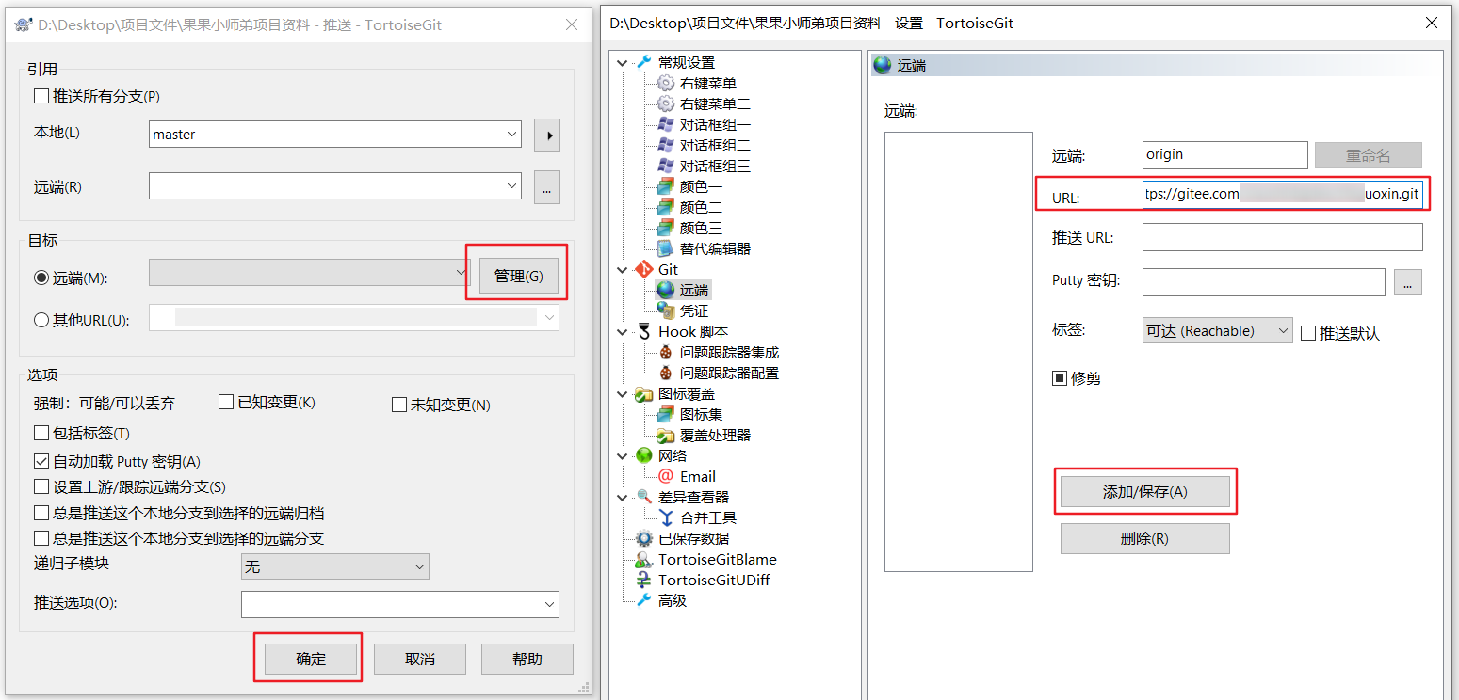Click the bug icon for 问题跟踪器集成
Image resolution: width=1459 pixels, height=700 pixels.
click(x=666, y=352)
